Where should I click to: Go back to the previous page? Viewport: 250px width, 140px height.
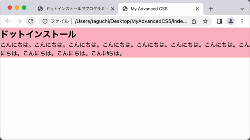click(8, 21)
